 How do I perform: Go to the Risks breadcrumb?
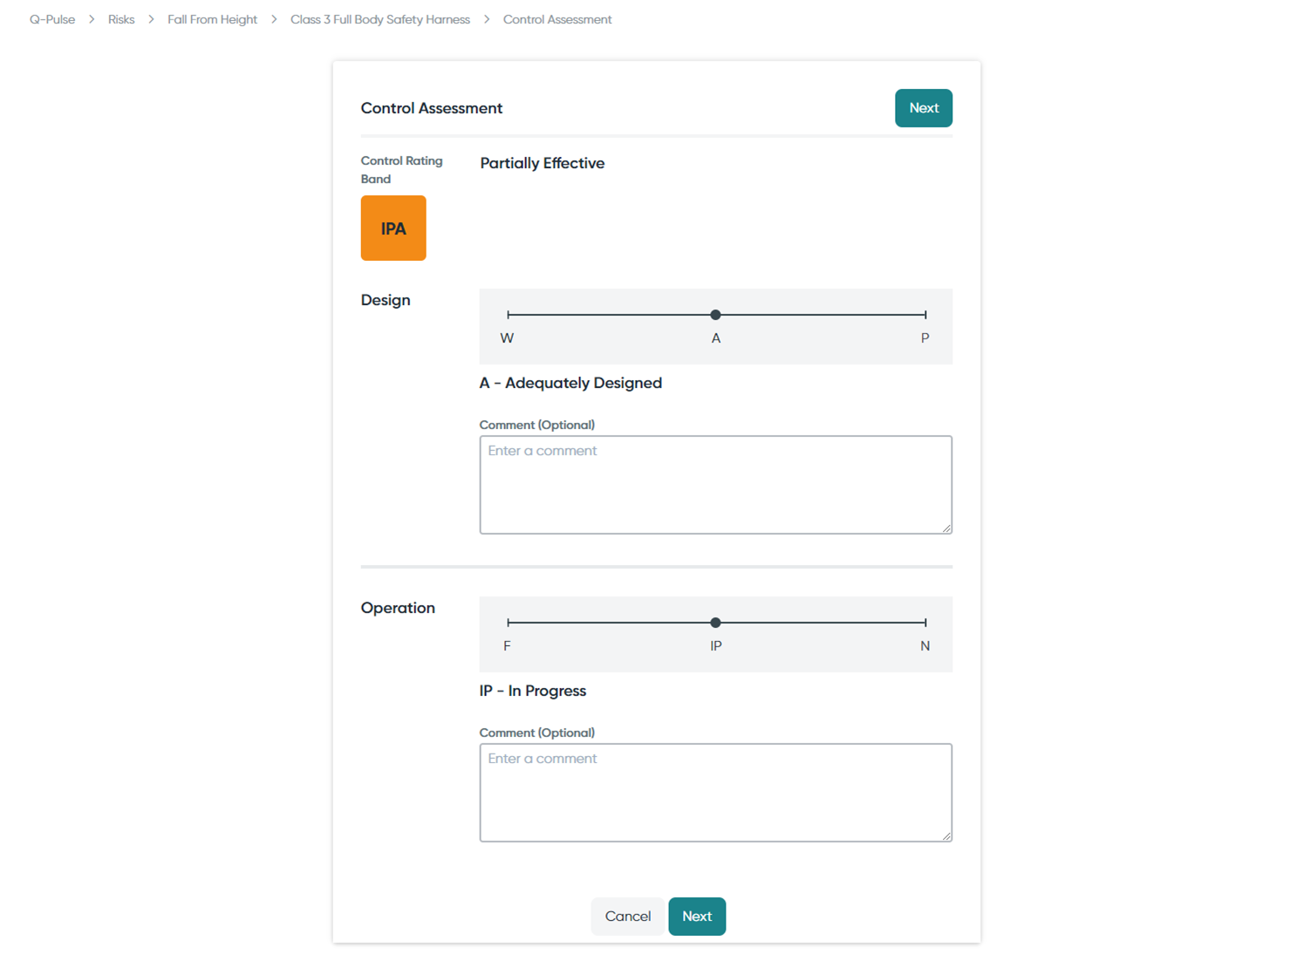point(121,19)
